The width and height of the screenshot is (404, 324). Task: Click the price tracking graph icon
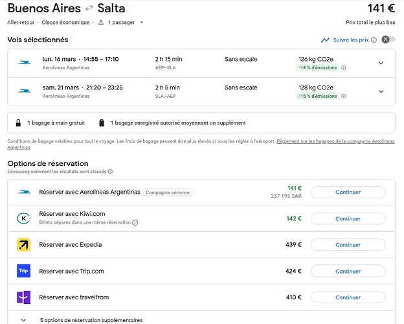coord(325,40)
